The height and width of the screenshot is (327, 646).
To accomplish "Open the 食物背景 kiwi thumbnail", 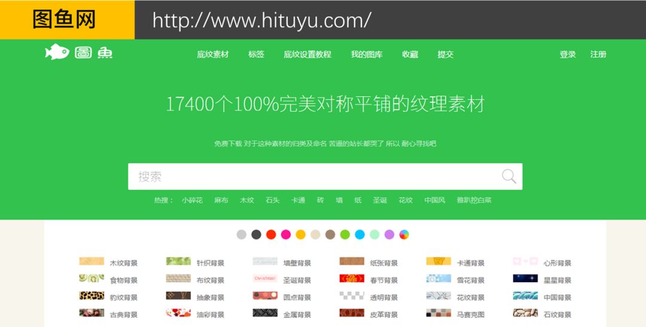I will point(92,279).
